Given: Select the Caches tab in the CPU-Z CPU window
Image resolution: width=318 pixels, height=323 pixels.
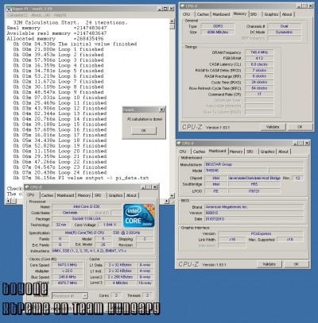Looking at the screenshot, I should (x=47, y=195).
